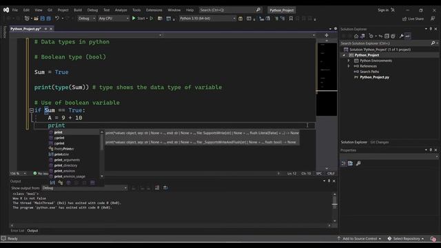Image resolution: width=441 pixels, height=248 pixels.
Task: Open the Python 3.10 (64-bit) environment dropdown
Action: coord(207,19)
